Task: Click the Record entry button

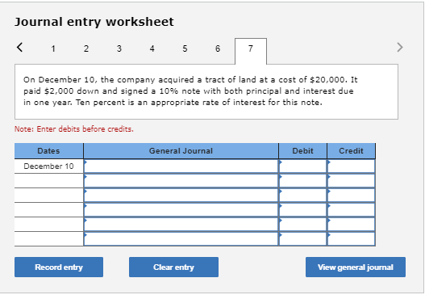Action: [x=59, y=267]
